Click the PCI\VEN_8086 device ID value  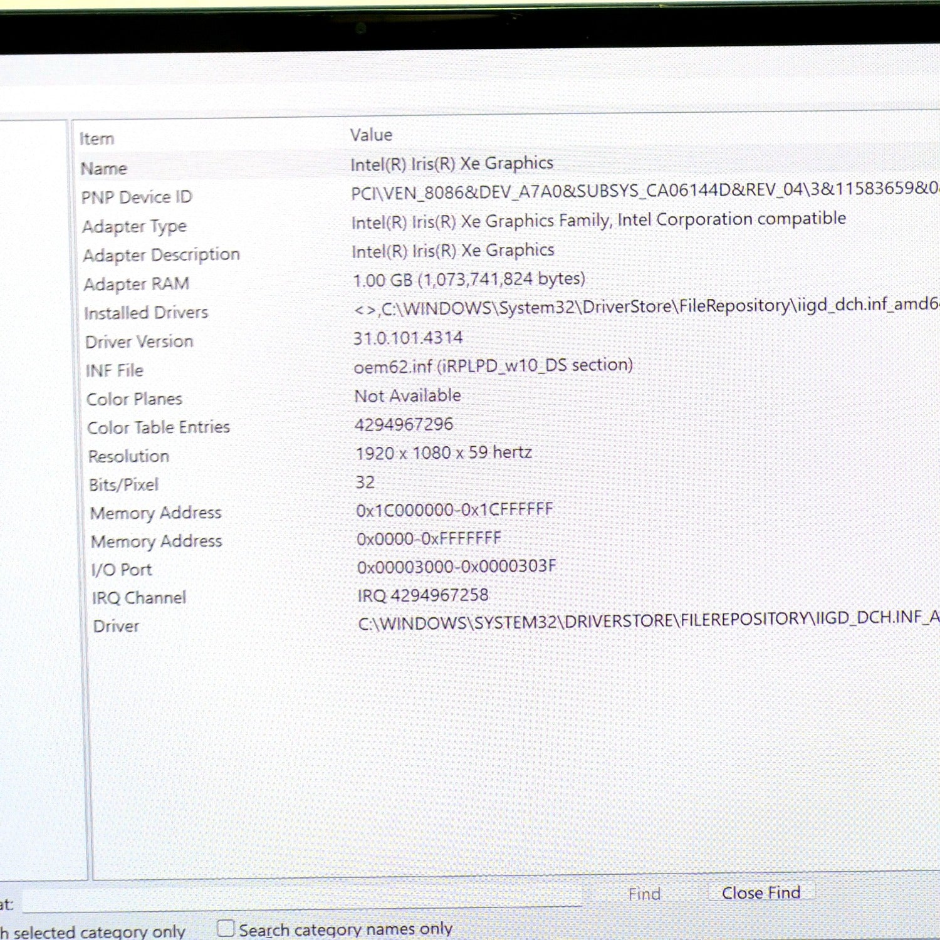[x=645, y=191]
